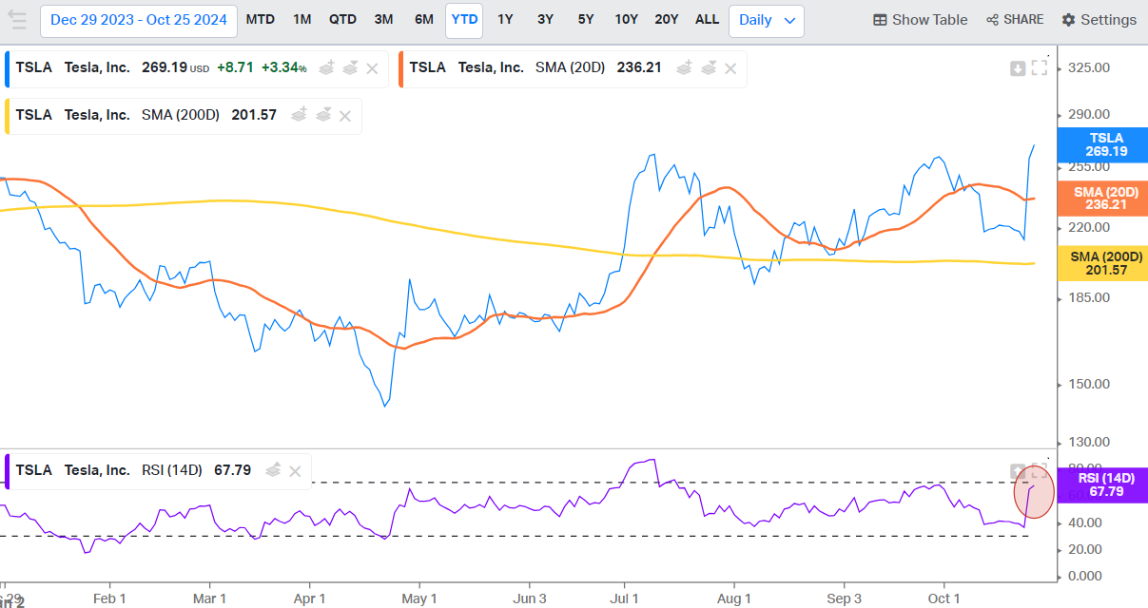Screen dimensions: 1148x608
Task: Click the +8.71 change value
Action: coord(234,67)
